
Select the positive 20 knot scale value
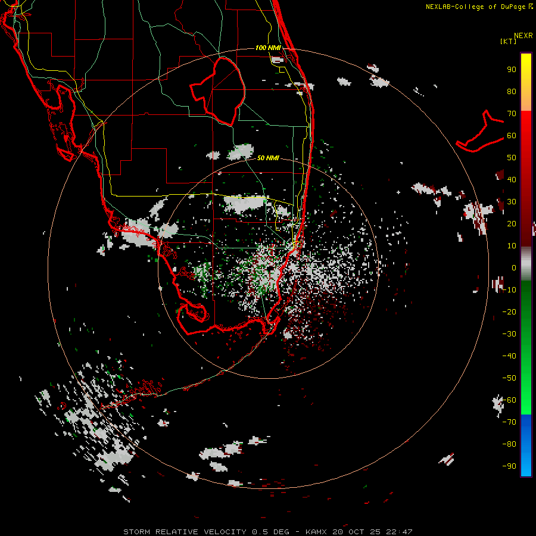pos(512,223)
